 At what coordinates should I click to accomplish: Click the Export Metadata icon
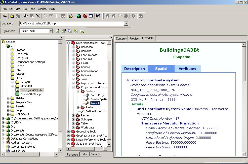click(82, 31)
